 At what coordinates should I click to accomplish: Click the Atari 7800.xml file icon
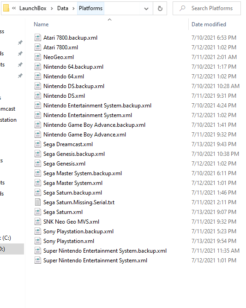click(38, 47)
